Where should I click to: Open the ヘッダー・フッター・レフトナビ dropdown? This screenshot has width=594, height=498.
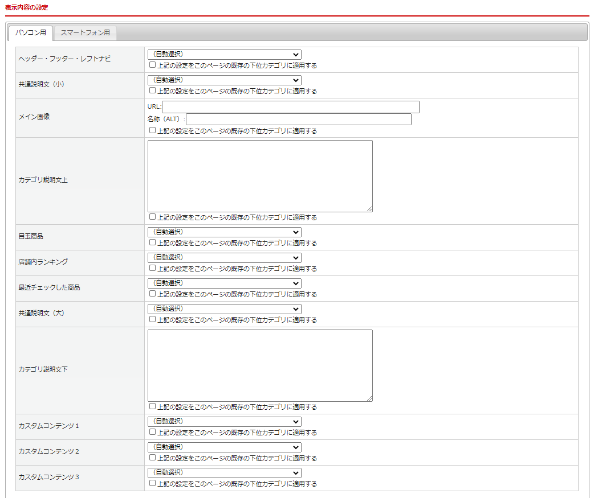pyautogui.click(x=224, y=55)
